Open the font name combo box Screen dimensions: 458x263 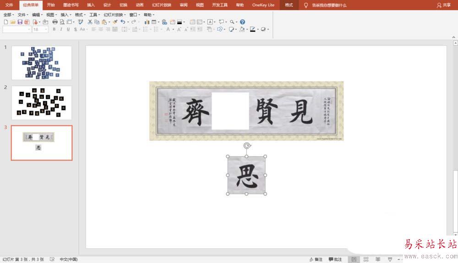click(x=16, y=29)
